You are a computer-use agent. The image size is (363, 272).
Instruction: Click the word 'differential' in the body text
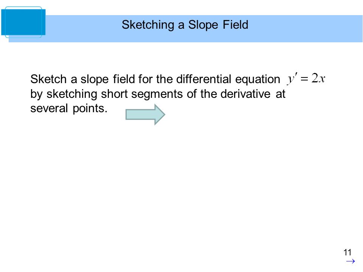coord(204,79)
